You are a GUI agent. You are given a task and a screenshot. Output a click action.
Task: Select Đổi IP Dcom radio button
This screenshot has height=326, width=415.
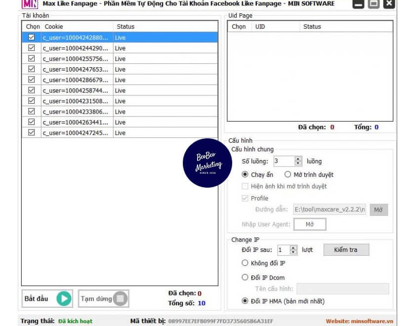(x=245, y=277)
